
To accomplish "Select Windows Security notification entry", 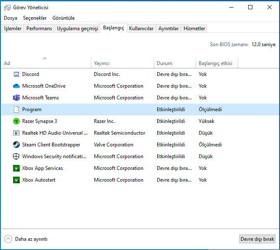I will (x=54, y=156).
